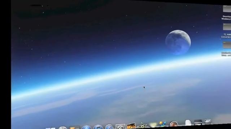Open the blue icon with yellow star

(x=163, y=124)
